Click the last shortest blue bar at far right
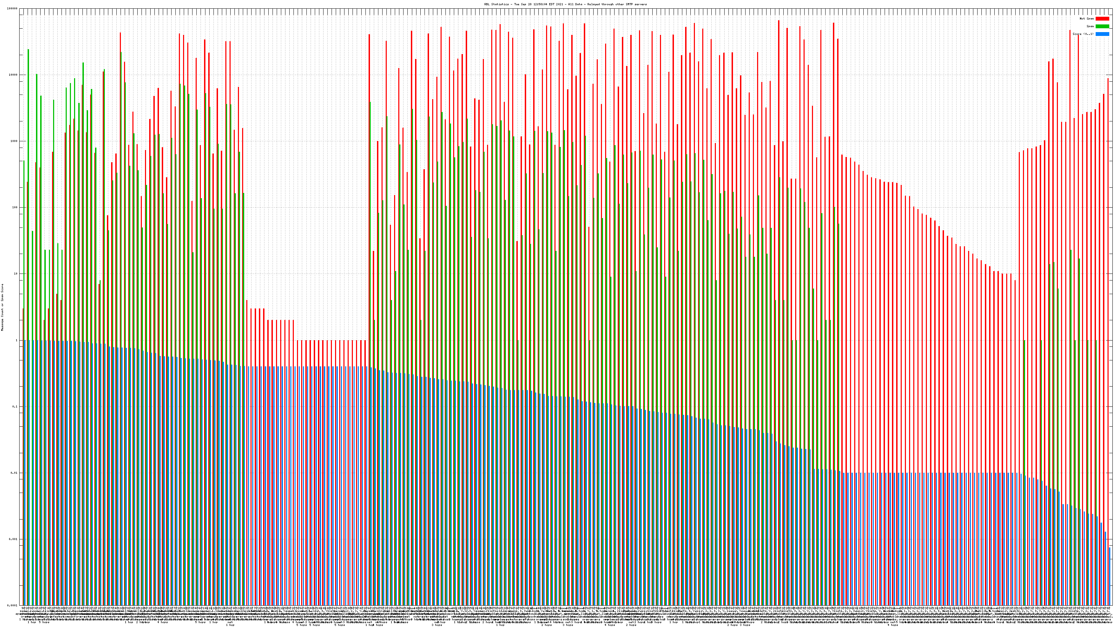The image size is (1118, 628). point(1110,576)
